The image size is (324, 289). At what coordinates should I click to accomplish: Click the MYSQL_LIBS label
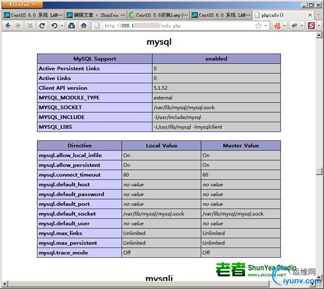(55, 127)
